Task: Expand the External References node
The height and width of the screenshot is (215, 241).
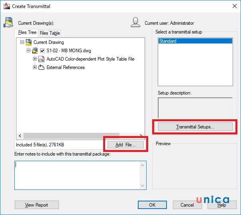Action: point(35,67)
